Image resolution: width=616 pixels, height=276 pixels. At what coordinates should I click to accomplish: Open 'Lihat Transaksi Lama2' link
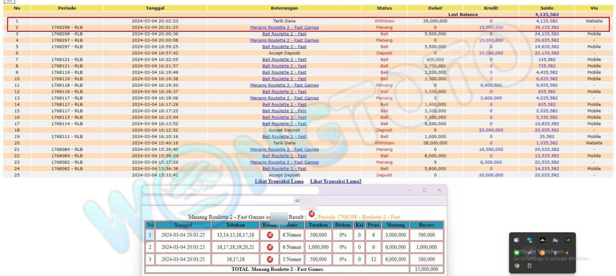[x=335, y=181]
